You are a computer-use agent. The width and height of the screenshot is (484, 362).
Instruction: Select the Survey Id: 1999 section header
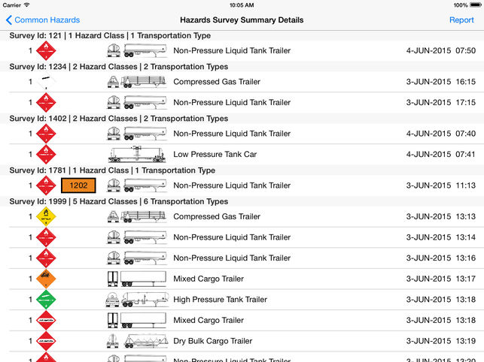(x=118, y=201)
